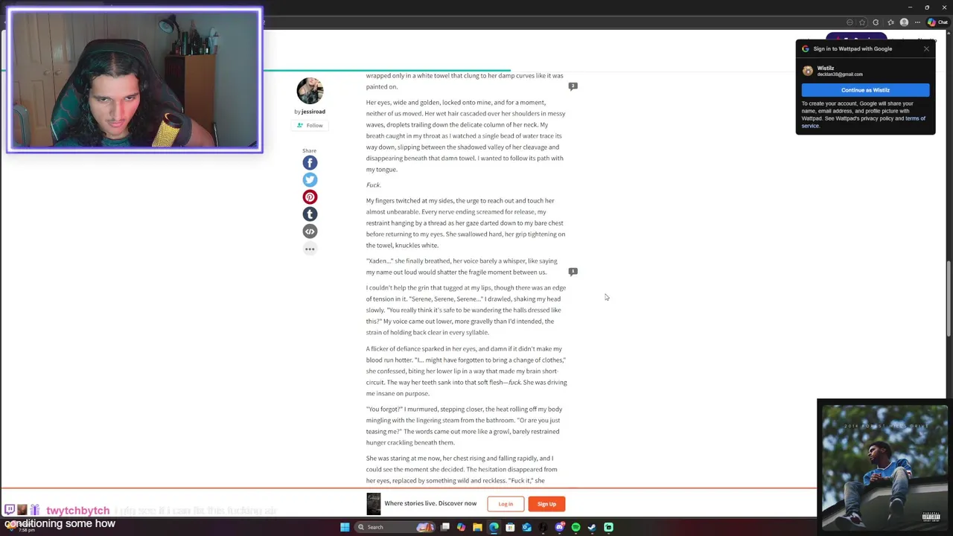
Task: Add this page to favorites (star icon)
Action: click(x=862, y=22)
